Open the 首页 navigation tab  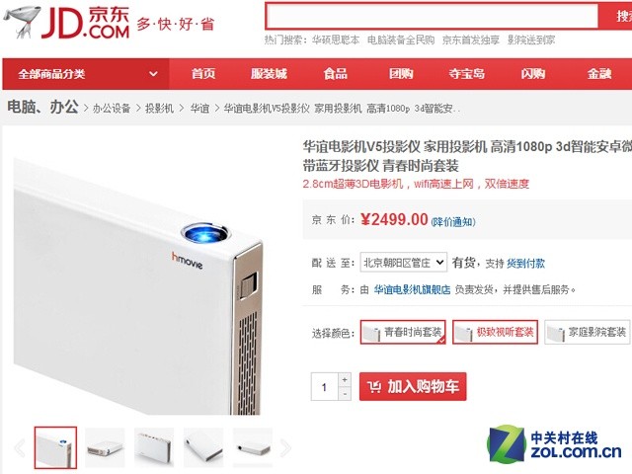coord(203,74)
